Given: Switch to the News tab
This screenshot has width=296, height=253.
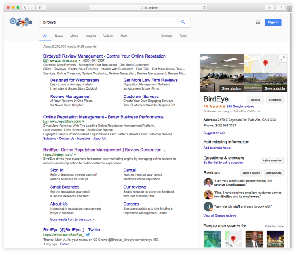Looking at the screenshot, I should click(x=59, y=36).
